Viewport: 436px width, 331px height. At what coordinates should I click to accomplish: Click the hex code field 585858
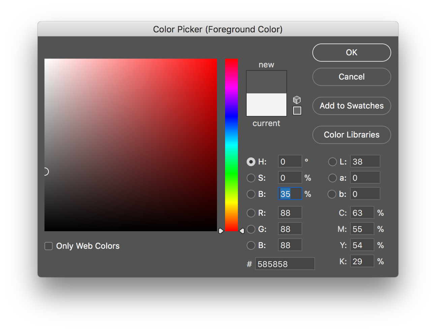tap(285, 264)
